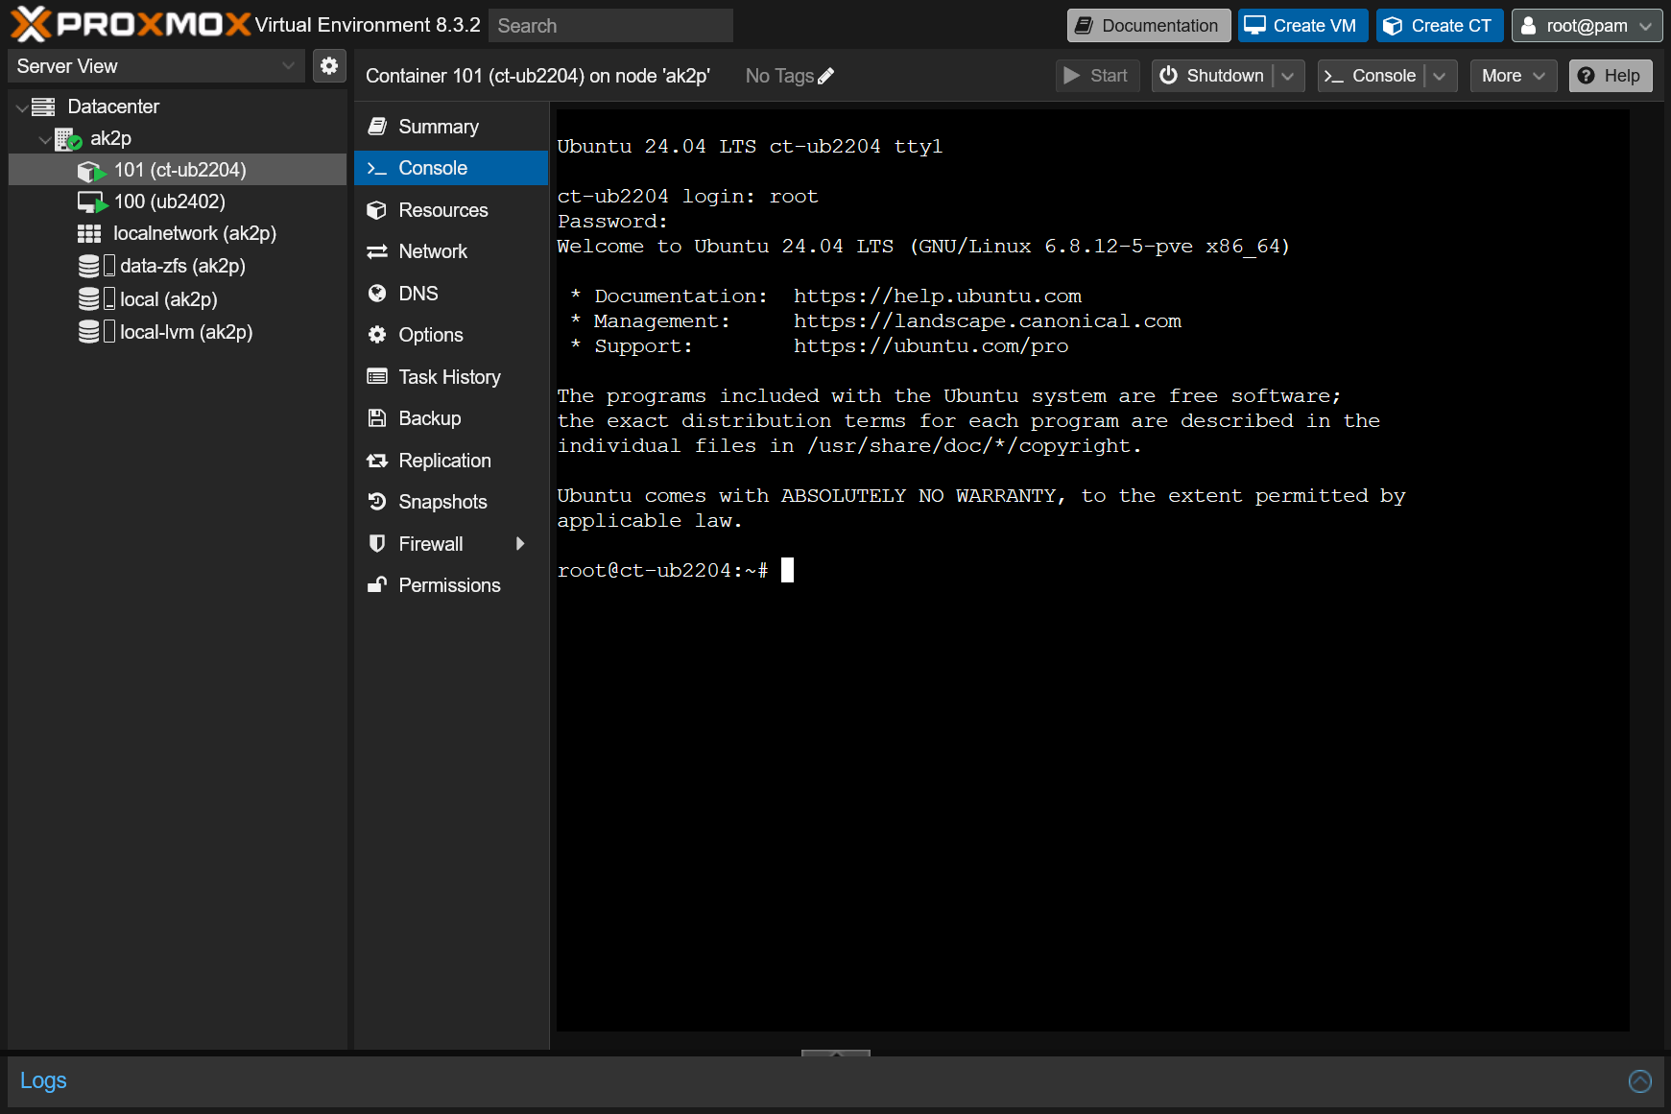Screen dimensions: 1671x1114
Task: Open the Resources tab
Action: [x=451, y=210]
